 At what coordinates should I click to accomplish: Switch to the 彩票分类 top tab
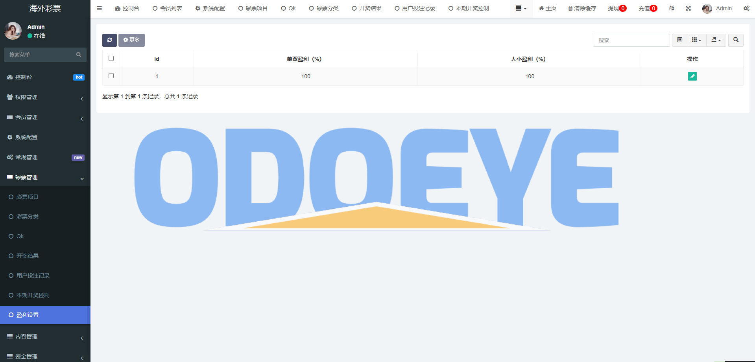[x=324, y=8]
